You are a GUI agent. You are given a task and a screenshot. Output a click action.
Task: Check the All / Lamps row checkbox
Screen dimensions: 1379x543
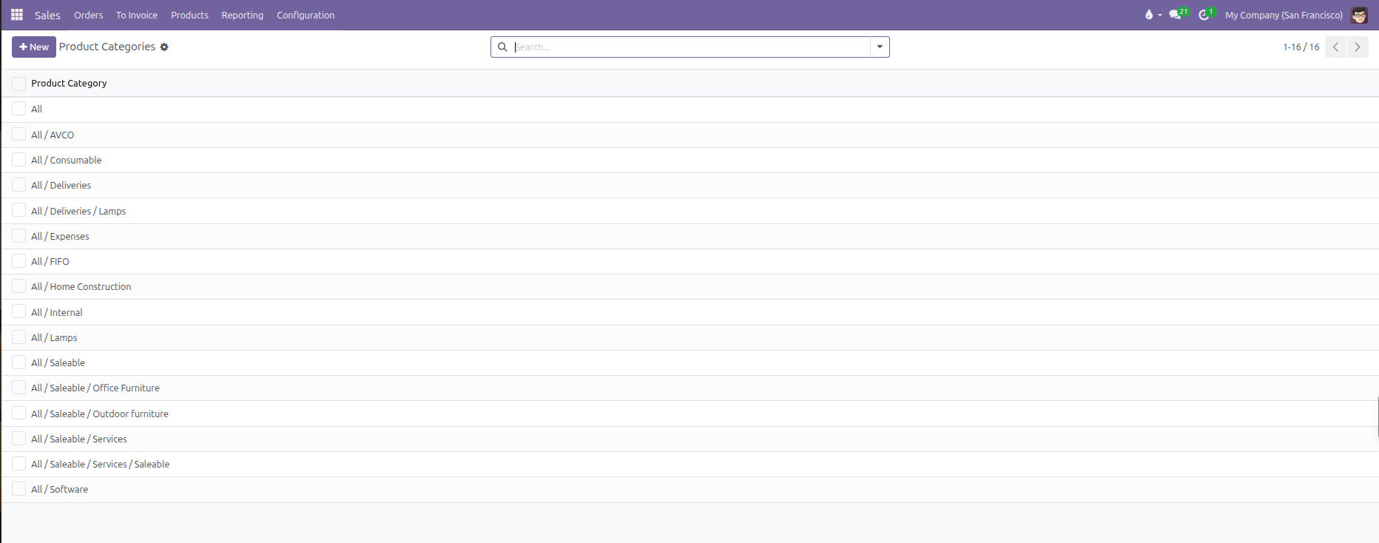click(x=19, y=337)
